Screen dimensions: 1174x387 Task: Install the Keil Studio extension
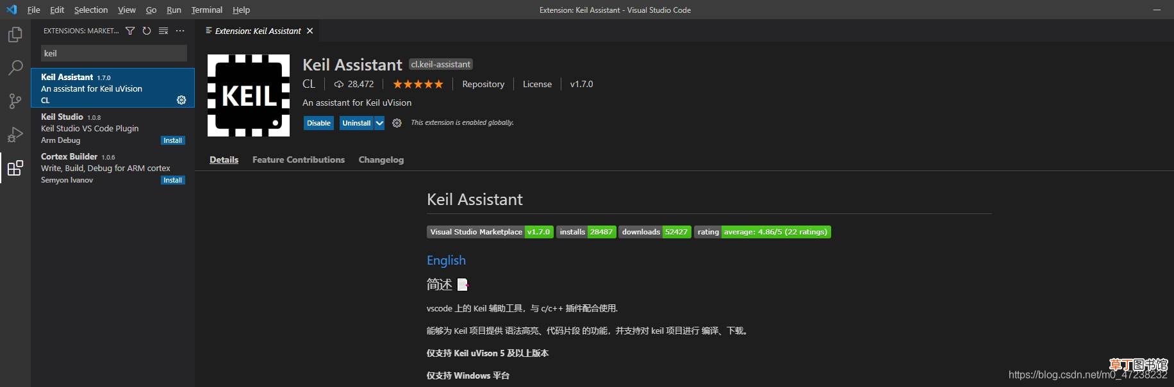point(173,140)
